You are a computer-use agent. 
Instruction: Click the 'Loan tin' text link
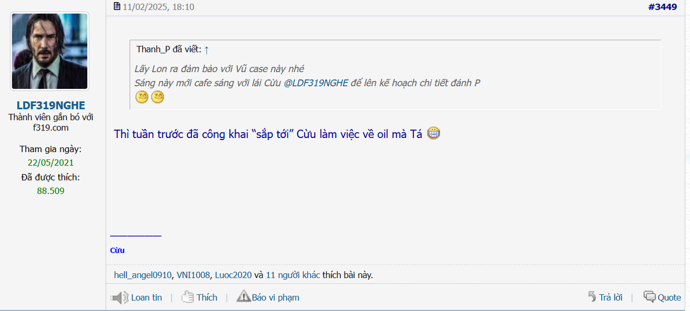(147, 298)
